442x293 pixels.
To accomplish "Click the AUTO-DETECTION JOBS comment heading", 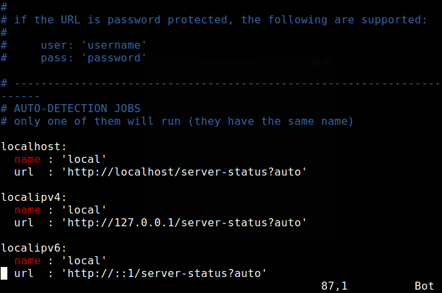I will (77, 108).
